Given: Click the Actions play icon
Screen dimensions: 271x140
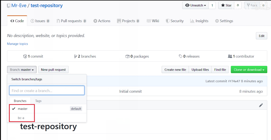Looking at the screenshot, I should pos(95,21).
